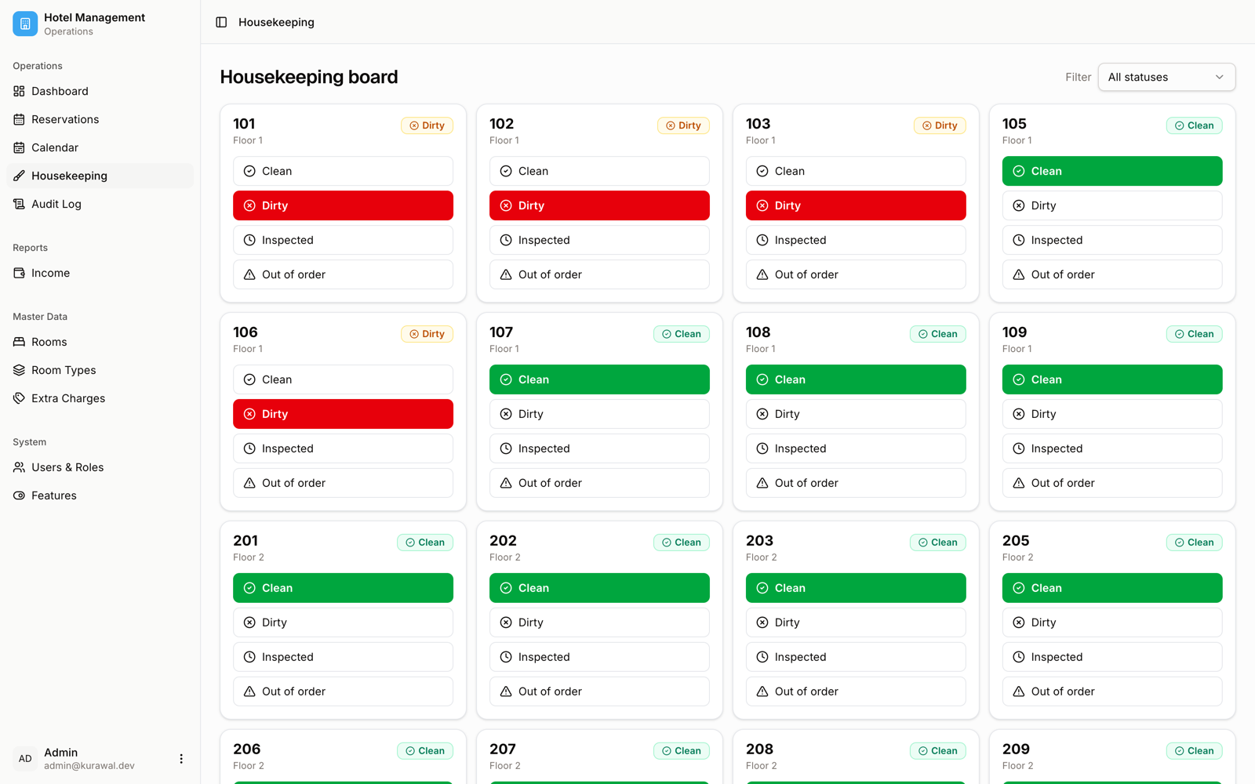Click the warning icon in room 109's Out of order

click(x=1019, y=483)
